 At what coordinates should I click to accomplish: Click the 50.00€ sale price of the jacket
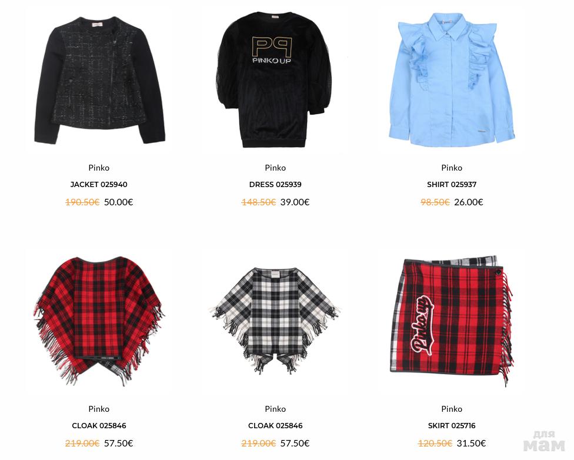119,202
